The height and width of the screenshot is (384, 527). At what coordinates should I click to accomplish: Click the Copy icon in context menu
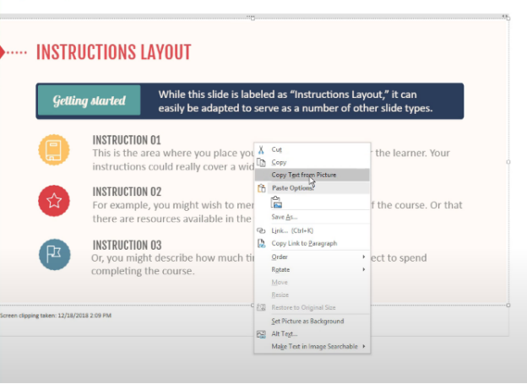tap(261, 161)
